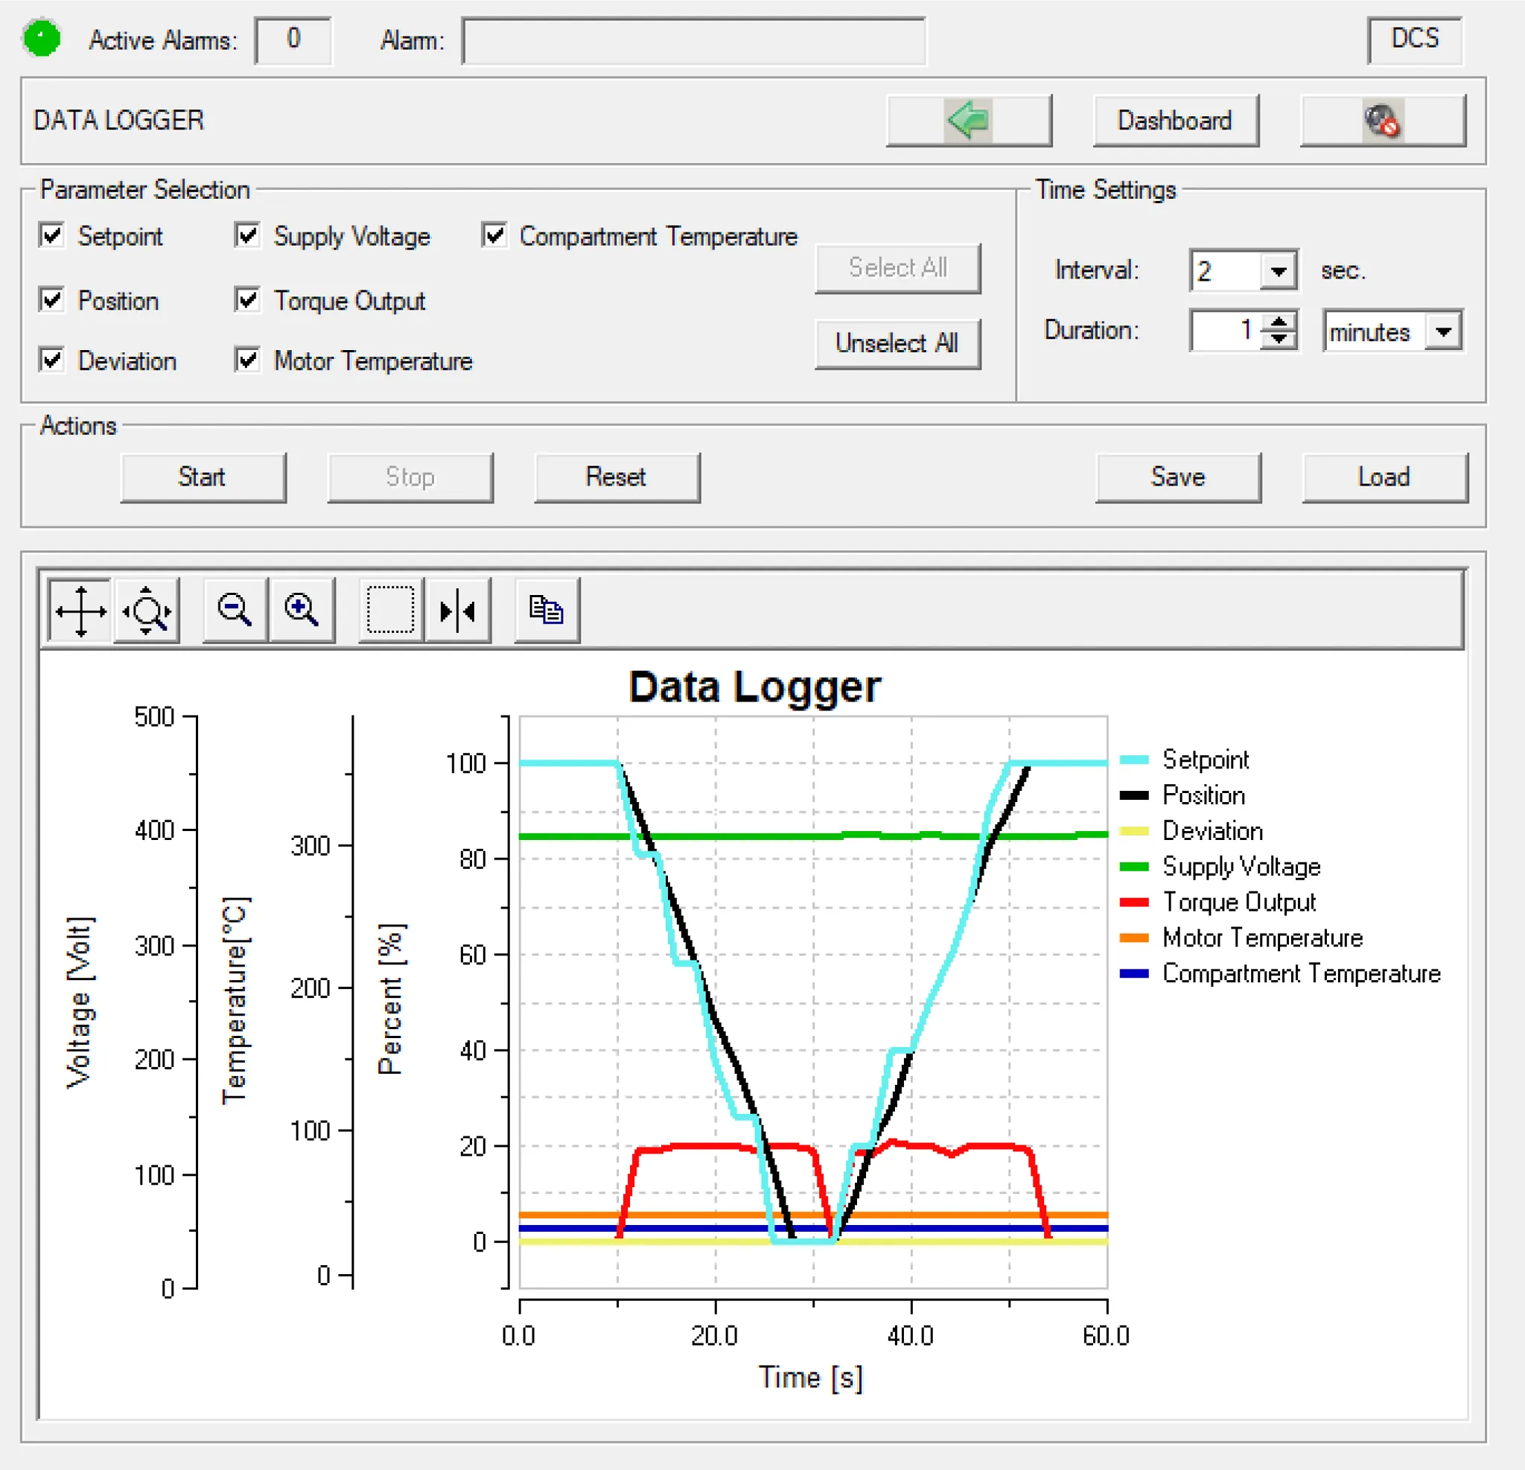The width and height of the screenshot is (1525, 1470).
Task: Select the scroll-zoom axes tool
Action: (x=147, y=611)
